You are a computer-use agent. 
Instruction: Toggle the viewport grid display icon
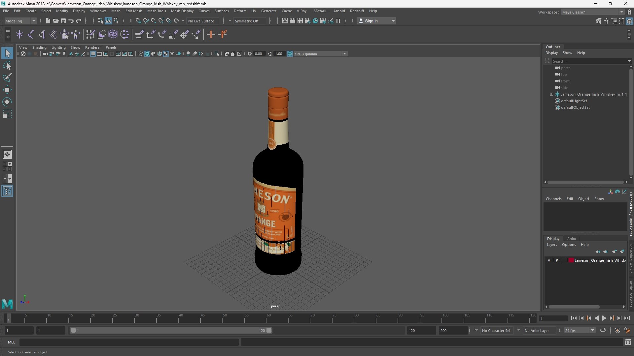click(93, 54)
